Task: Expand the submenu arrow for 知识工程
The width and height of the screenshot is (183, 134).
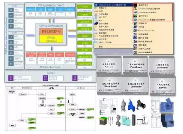Action: pyautogui.click(x=132, y=39)
